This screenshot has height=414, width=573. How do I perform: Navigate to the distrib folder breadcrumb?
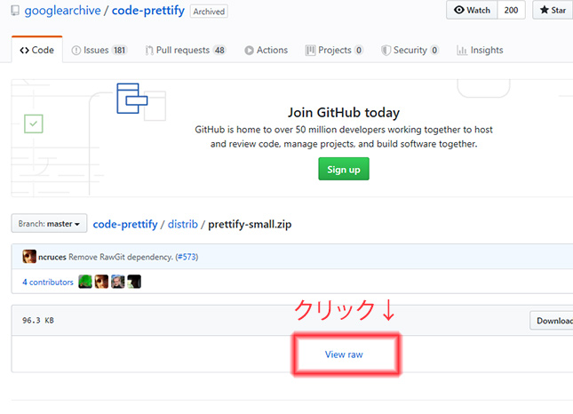point(183,224)
